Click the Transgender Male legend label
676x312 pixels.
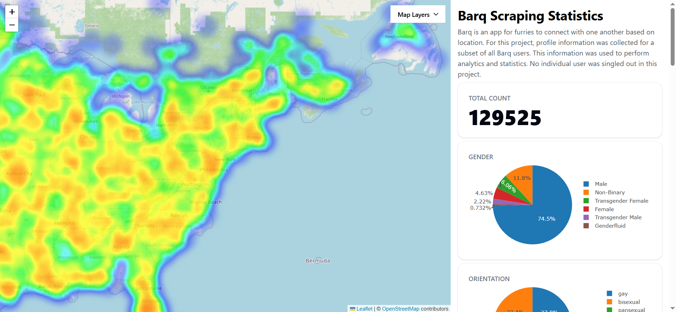tap(618, 217)
